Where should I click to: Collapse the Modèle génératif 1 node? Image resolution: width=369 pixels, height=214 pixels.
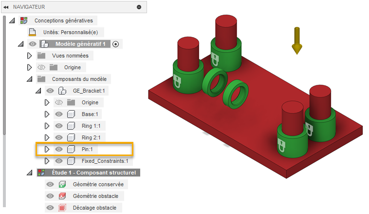pyautogui.click(x=21, y=44)
